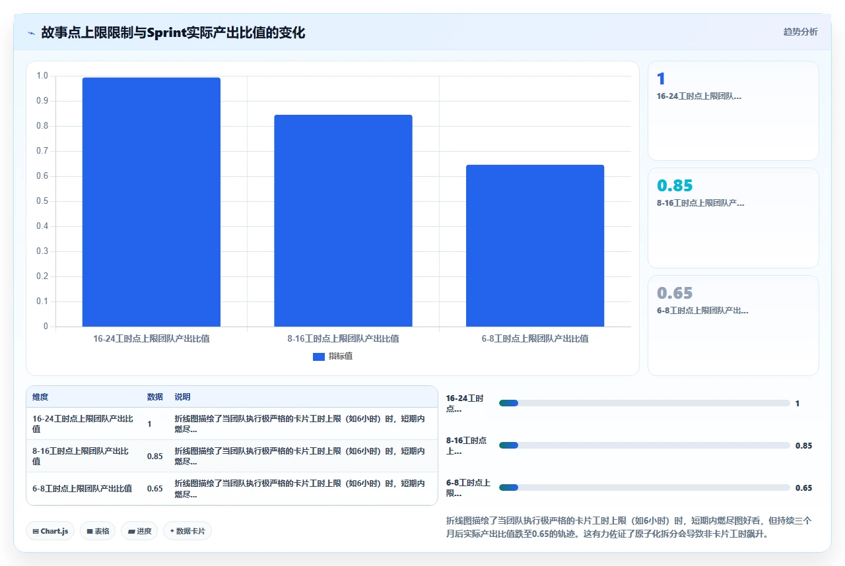Click the 维度 column header
Viewport: 845px width, 566px height.
click(x=40, y=397)
